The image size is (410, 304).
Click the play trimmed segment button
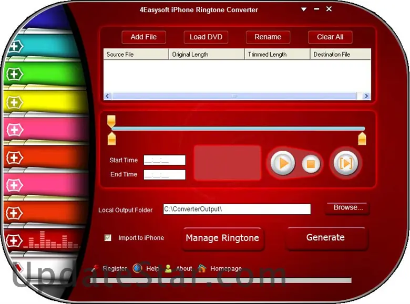(x=346, y=163)
